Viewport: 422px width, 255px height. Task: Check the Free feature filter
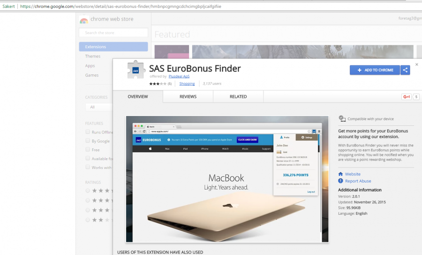click(88, 150)
